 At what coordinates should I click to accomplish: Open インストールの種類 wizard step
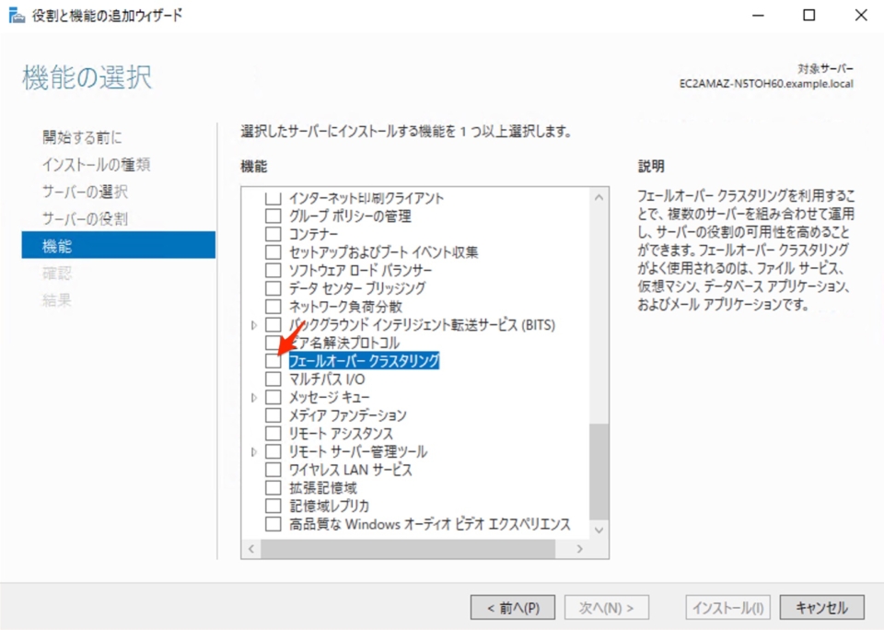(96, 165)
